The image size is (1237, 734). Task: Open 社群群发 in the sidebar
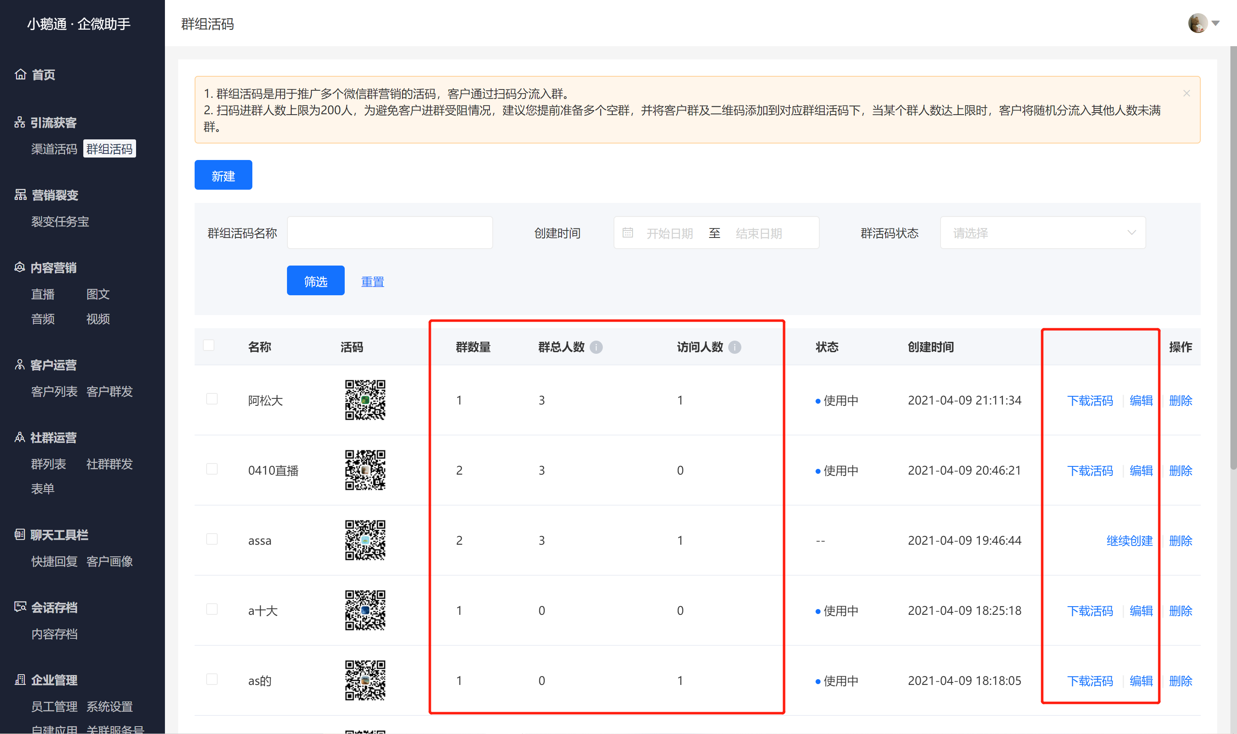(x=109, y=464)
